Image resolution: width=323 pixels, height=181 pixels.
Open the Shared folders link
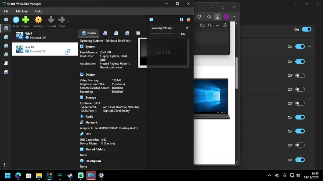(x=95, y=149)
